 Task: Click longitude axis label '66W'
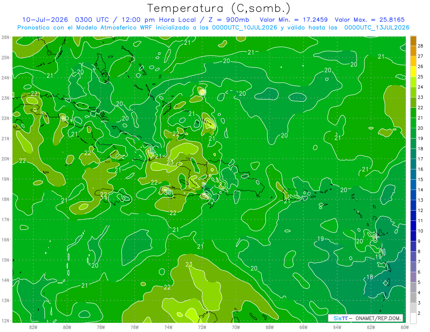pyautogui.click(x=304, y=327)
